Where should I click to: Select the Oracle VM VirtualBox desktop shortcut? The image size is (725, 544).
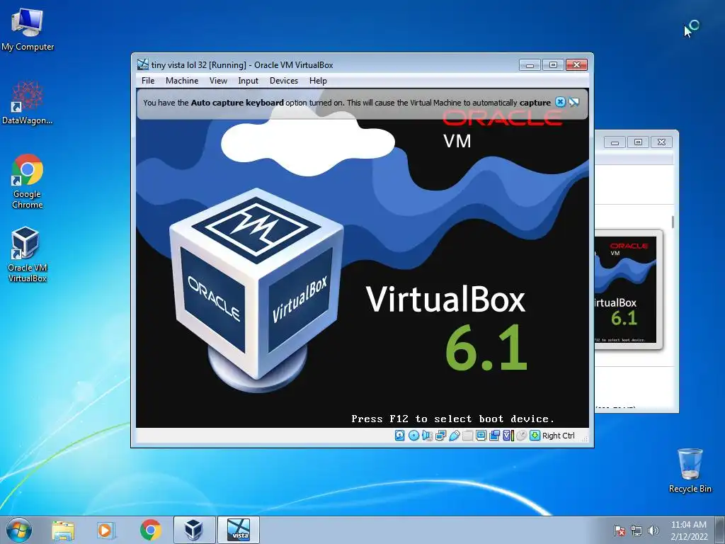point(28,254)
